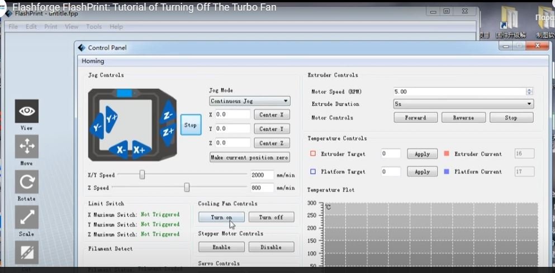Jog the X+ arrow on printer diagram
The width and height of the screenshot is (555, 273).
[x=140, y=150]
